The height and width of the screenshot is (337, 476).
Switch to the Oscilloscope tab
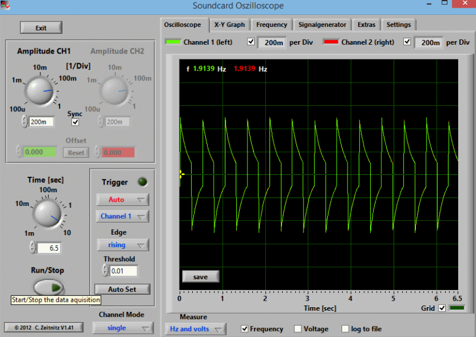point(183,24)
